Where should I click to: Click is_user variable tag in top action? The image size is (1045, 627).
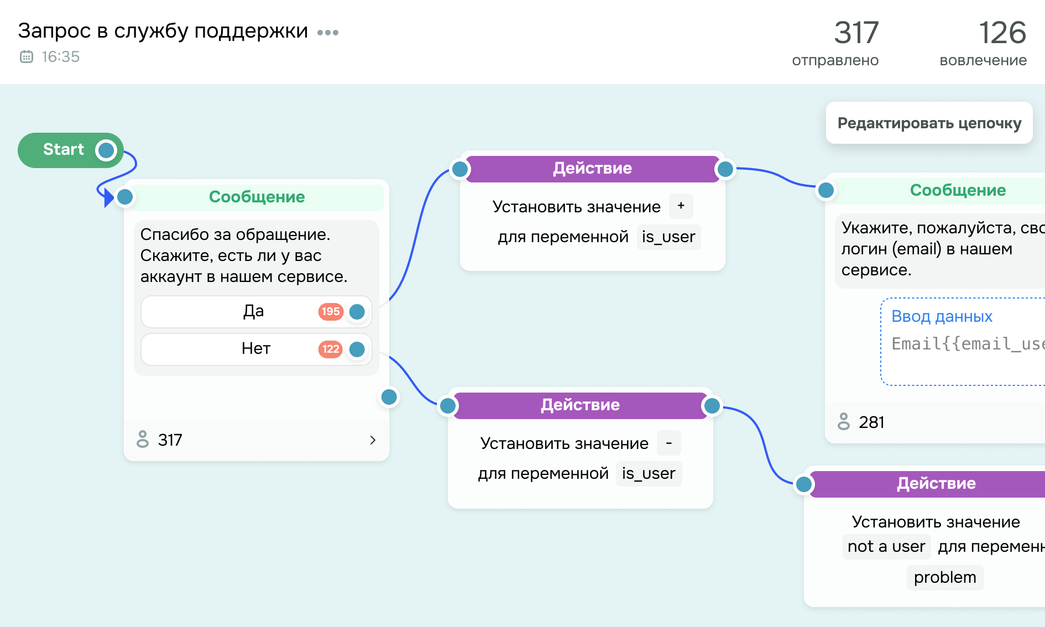(668, 237)
